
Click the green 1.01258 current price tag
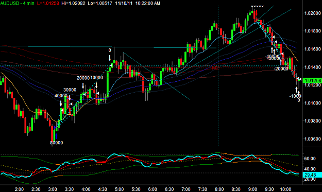(x=312, y=80)
